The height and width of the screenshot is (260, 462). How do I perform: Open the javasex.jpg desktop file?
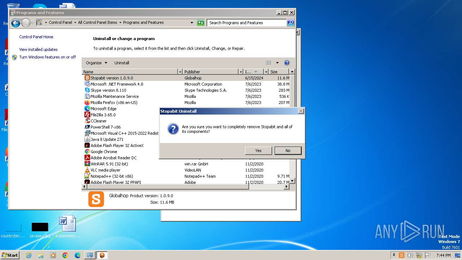click(x=40, y=230)
